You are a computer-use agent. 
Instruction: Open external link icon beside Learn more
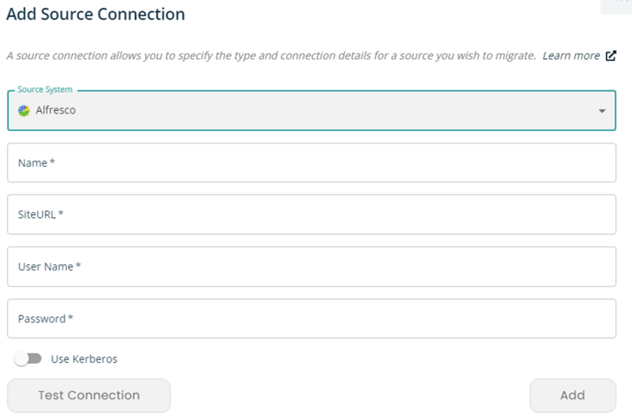click(x=611, y=56)
